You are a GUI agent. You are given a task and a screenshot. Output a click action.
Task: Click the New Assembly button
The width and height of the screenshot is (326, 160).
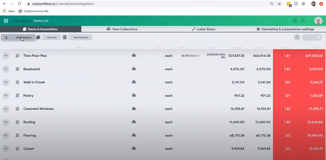coord(81,38)
